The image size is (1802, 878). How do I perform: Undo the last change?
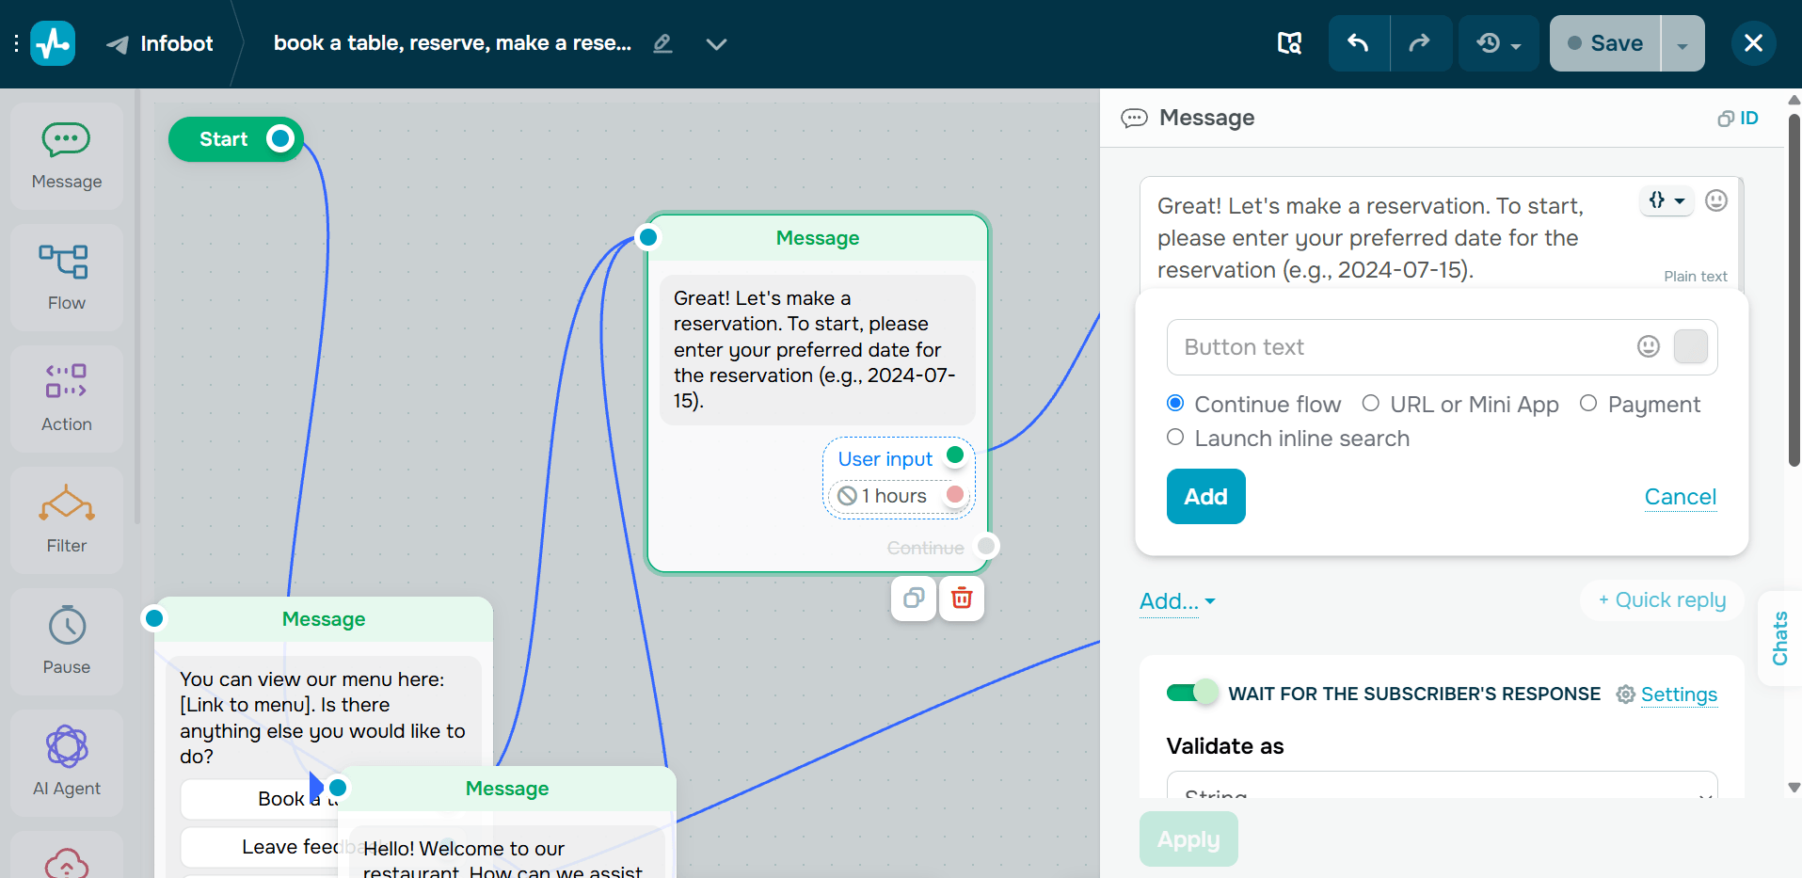[1359, 43]
